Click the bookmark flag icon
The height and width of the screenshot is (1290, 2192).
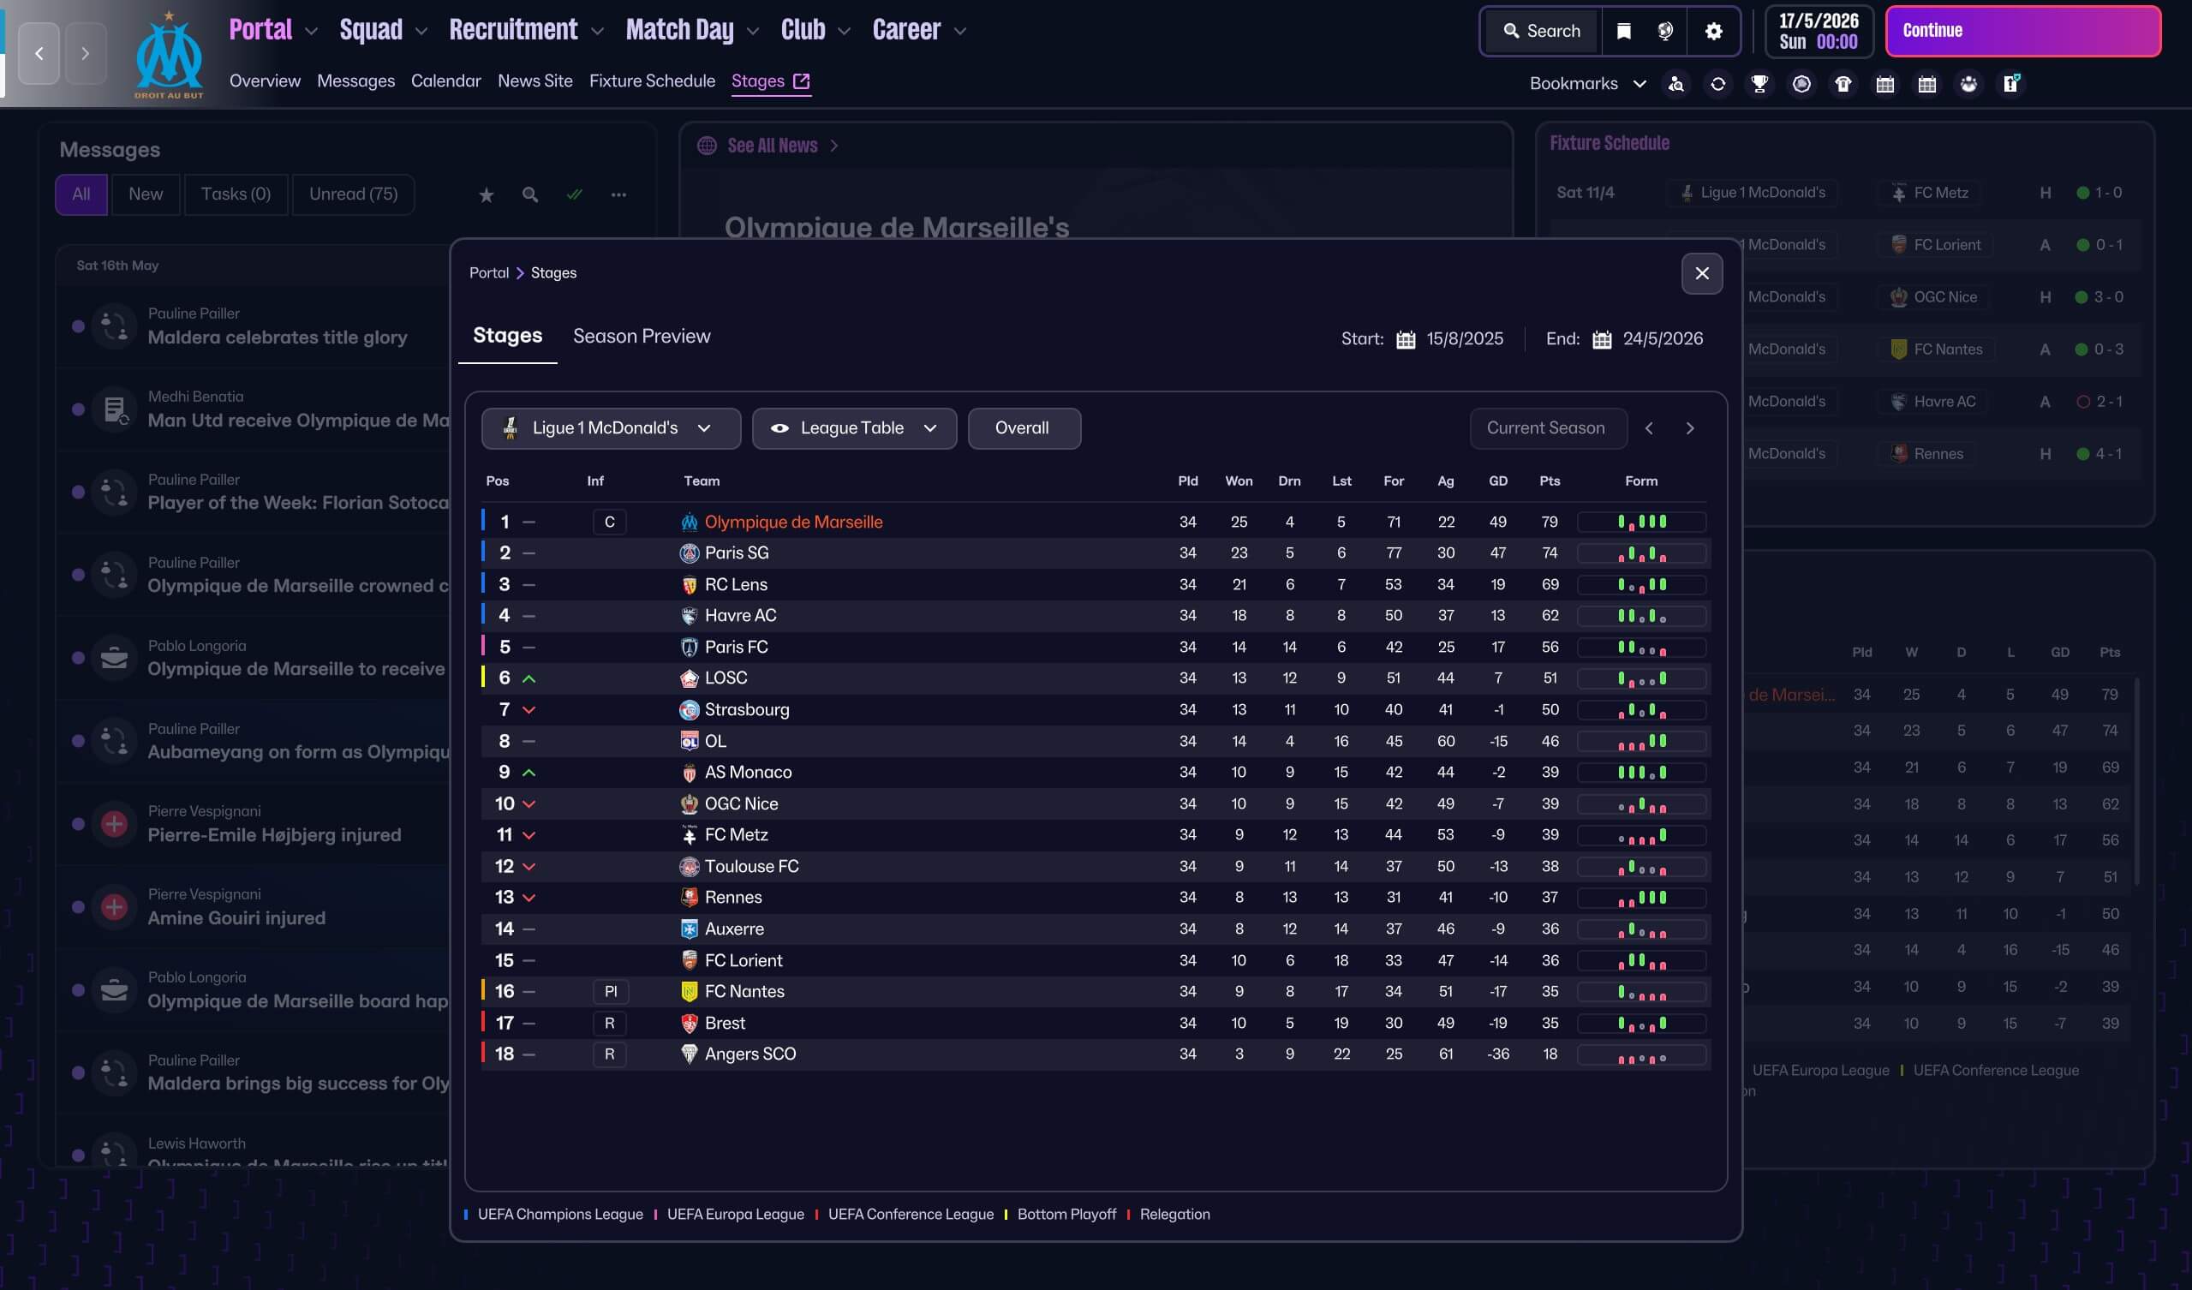[1623, 31]
